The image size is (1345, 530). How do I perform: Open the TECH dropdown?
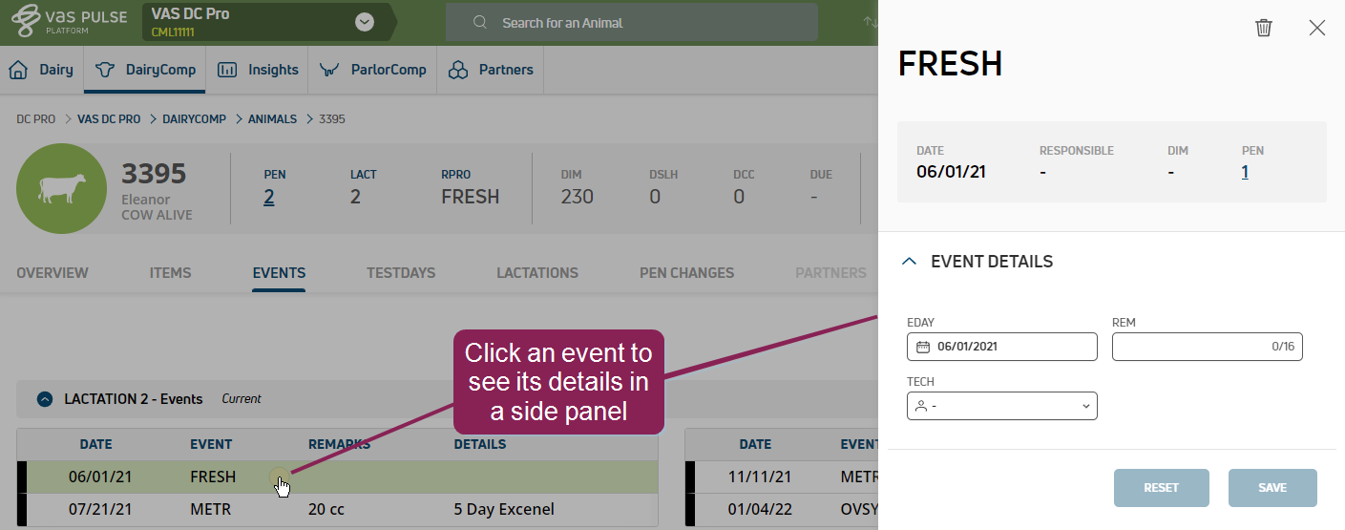[x=1001, y=406]
